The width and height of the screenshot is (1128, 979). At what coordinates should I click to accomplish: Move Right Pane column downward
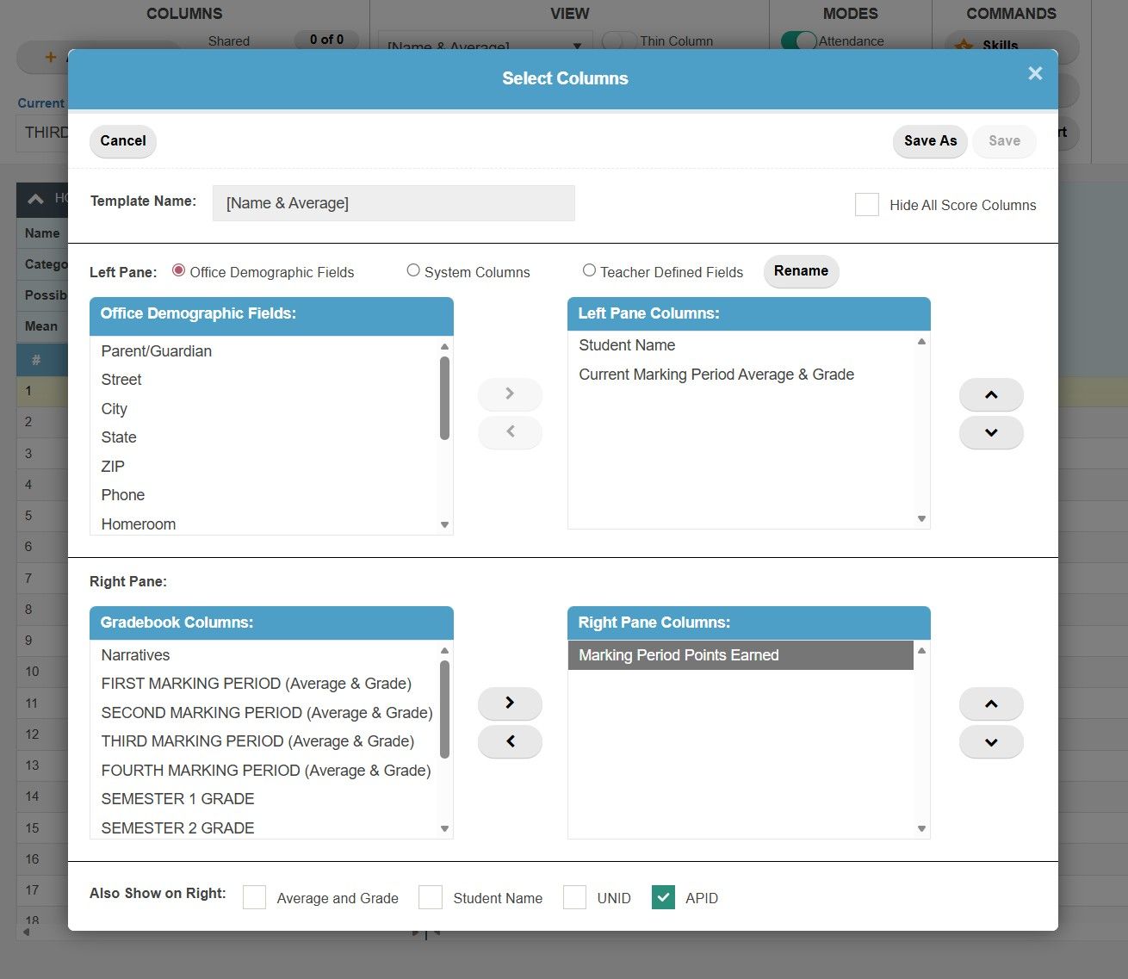tap(990, 741)
